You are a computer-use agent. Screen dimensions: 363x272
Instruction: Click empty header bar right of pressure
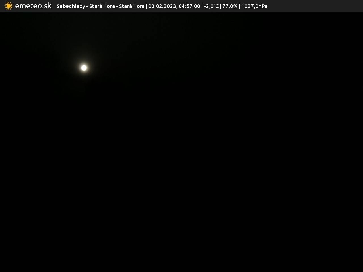(x=312, y=6)
